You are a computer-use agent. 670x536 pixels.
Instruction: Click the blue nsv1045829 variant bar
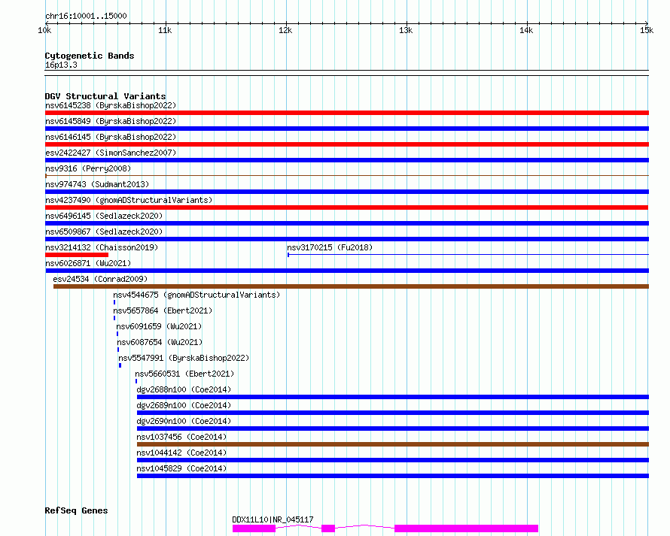pyautogui.click(x=393, y=476)
